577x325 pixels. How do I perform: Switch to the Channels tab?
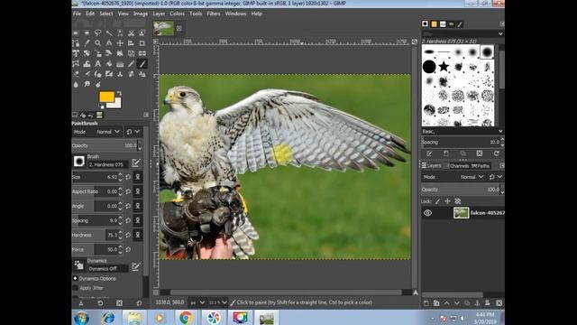[456, 166]
